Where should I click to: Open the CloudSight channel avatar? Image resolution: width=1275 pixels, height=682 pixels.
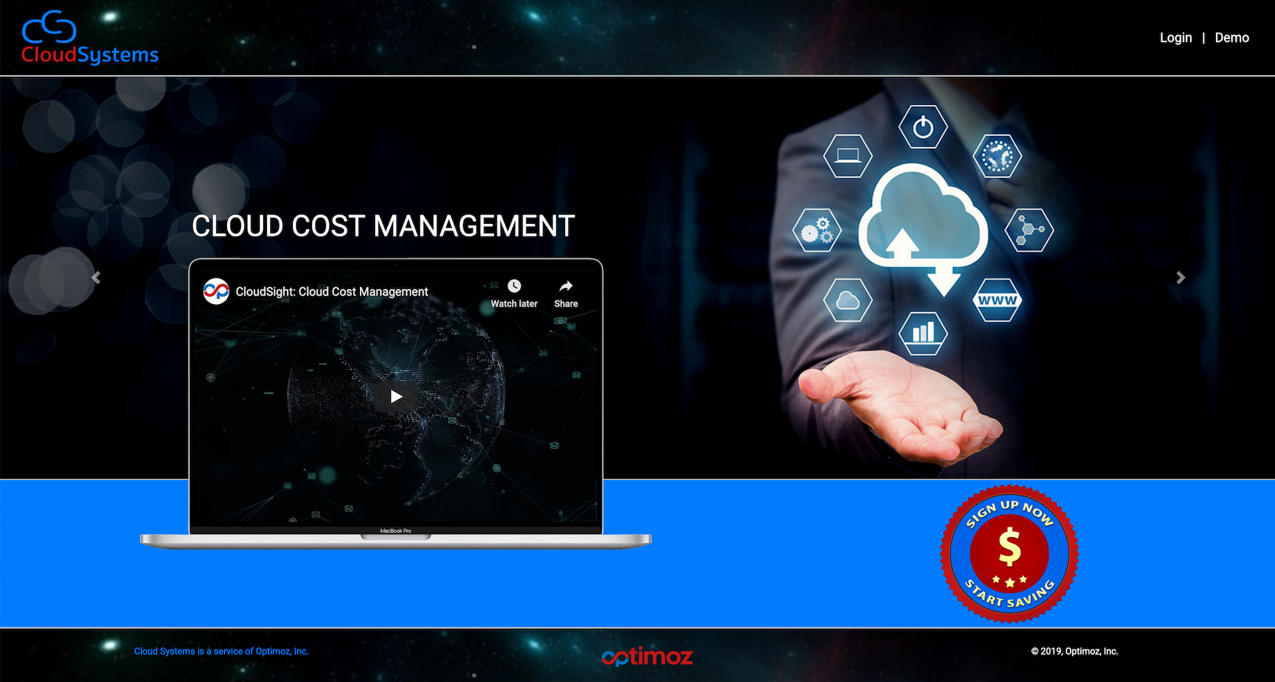[x=216, y=291]
